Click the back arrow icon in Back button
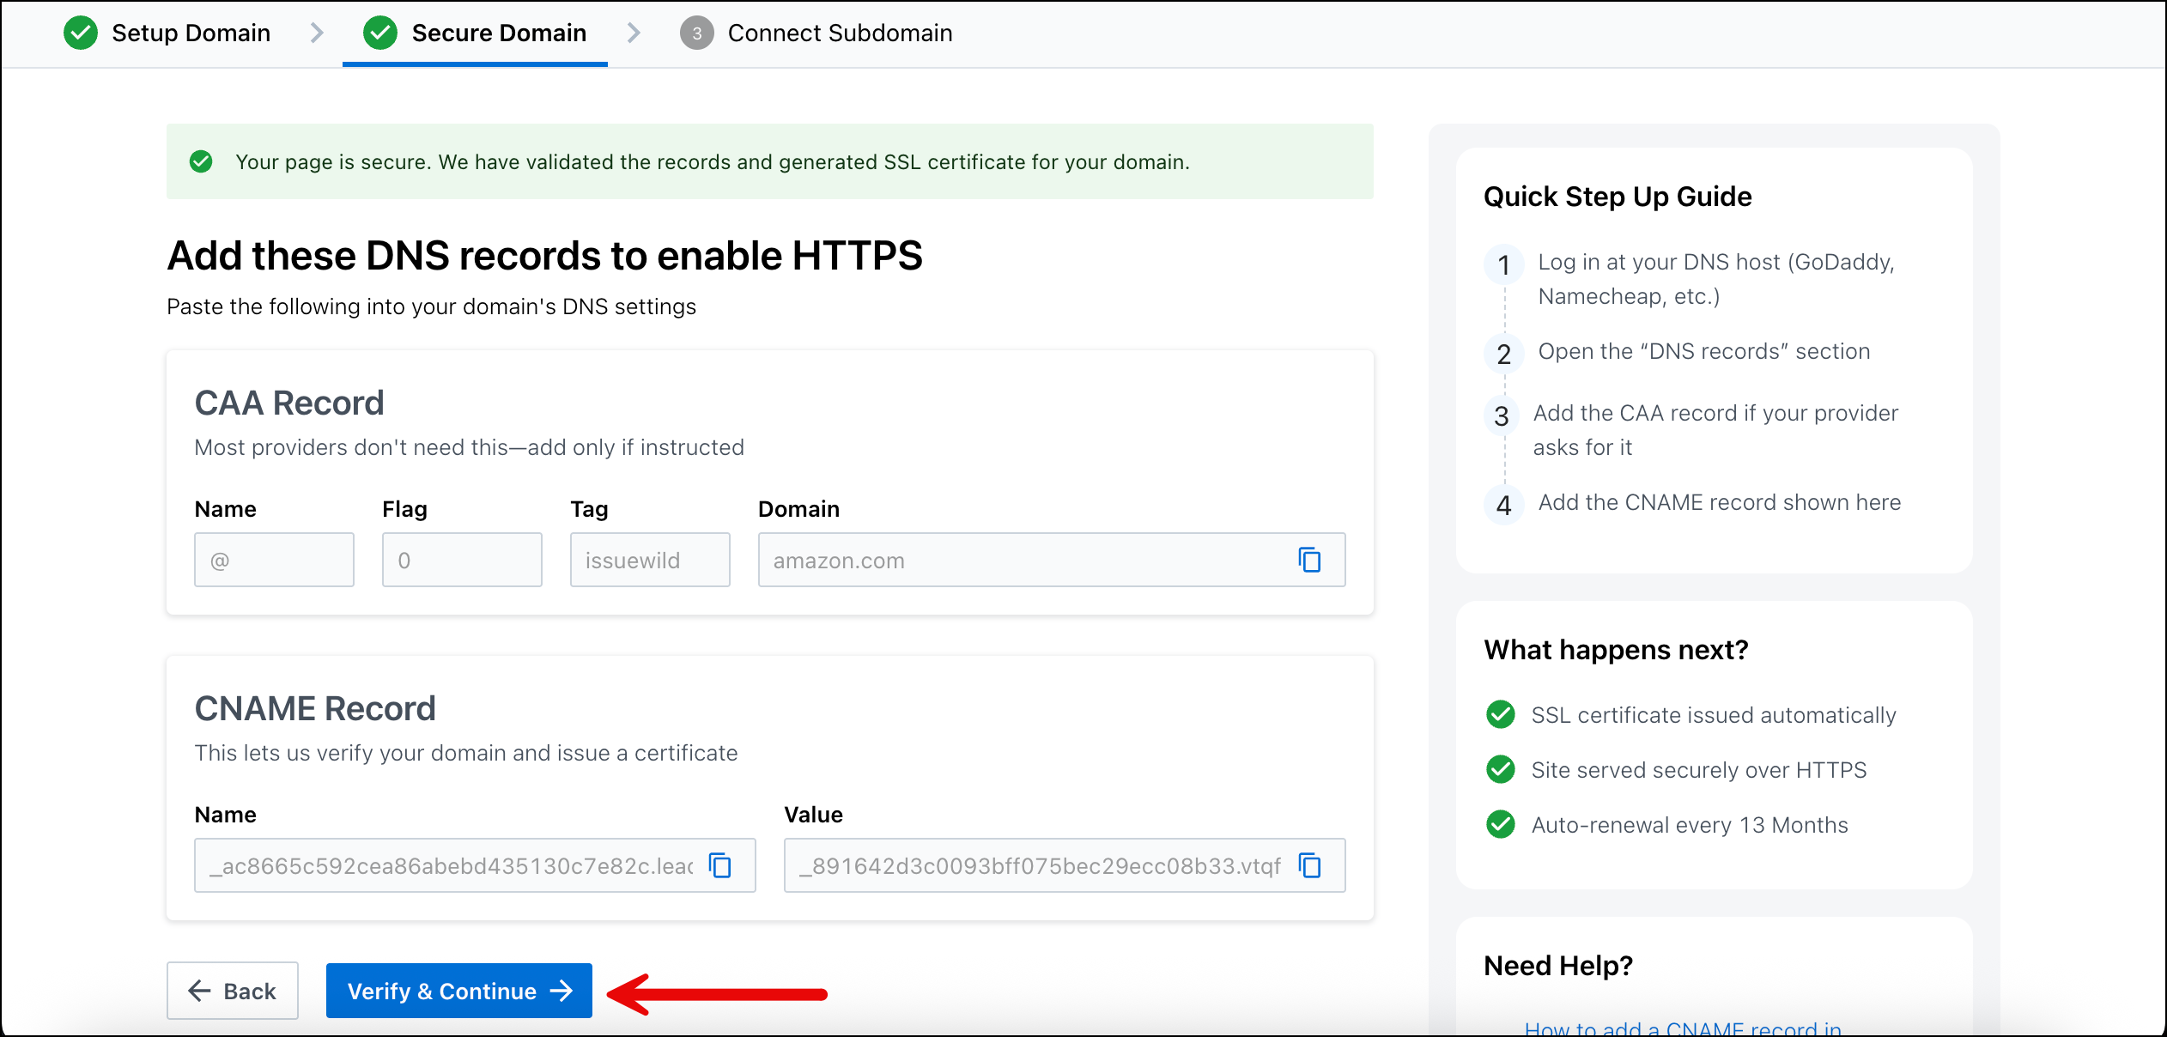The image size is (2167, 1037). coord(198,991)
